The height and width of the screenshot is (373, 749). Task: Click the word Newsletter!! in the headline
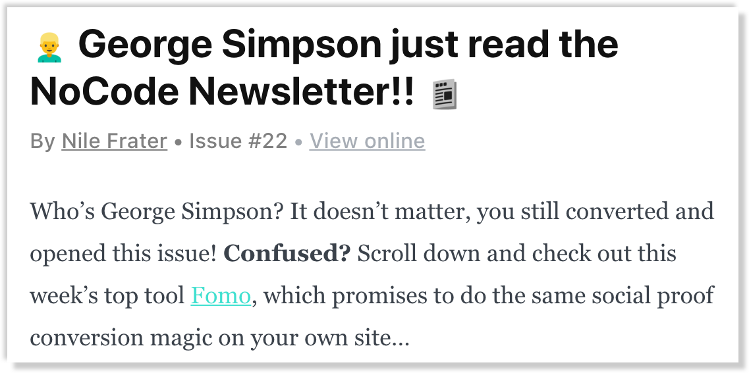[302, 92]
